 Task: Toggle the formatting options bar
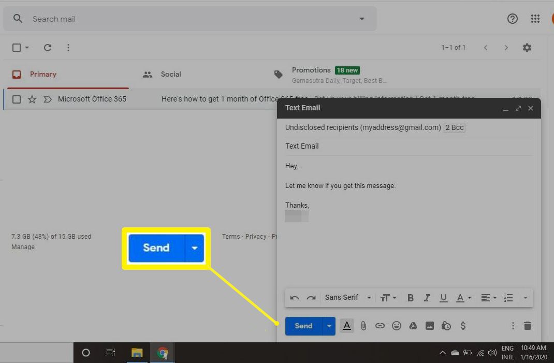coord(347,326)
